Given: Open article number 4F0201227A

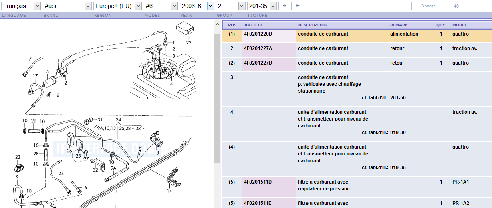Looking at the screenshot, I should pos(258,49).
